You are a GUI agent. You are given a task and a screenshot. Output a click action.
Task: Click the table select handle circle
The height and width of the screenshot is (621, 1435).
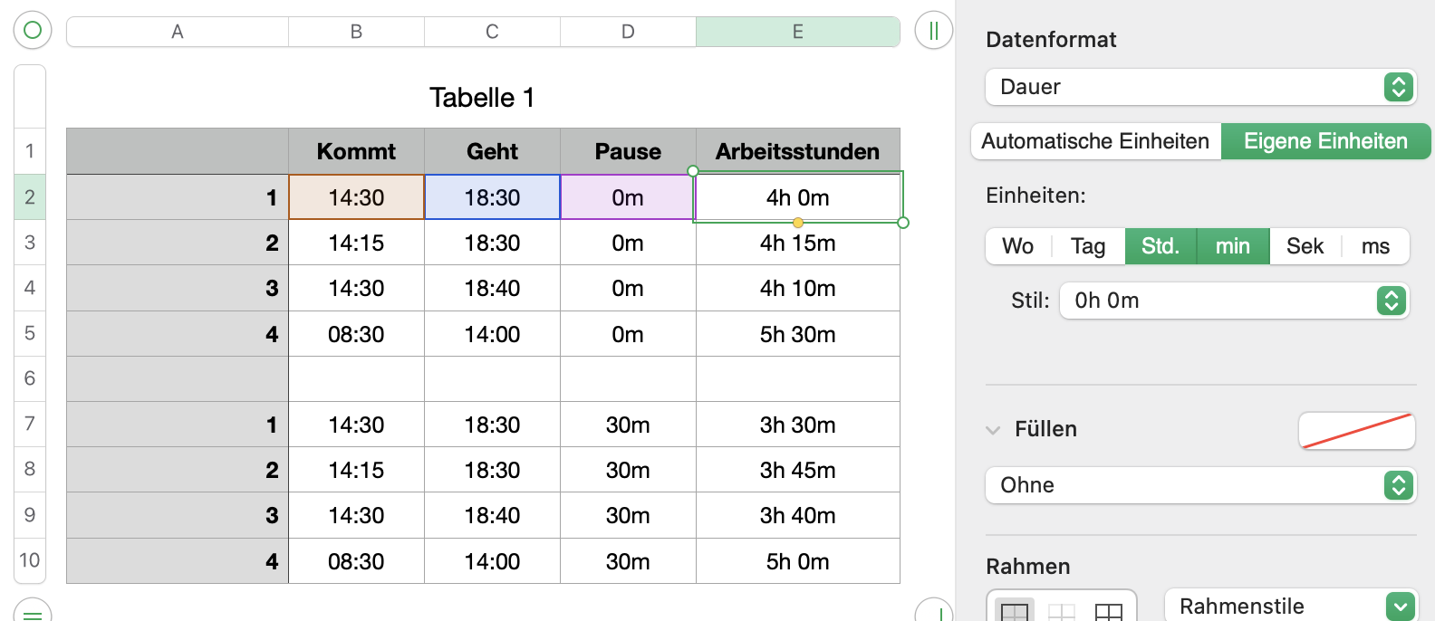pyautogui.click(x=33, y=30)
